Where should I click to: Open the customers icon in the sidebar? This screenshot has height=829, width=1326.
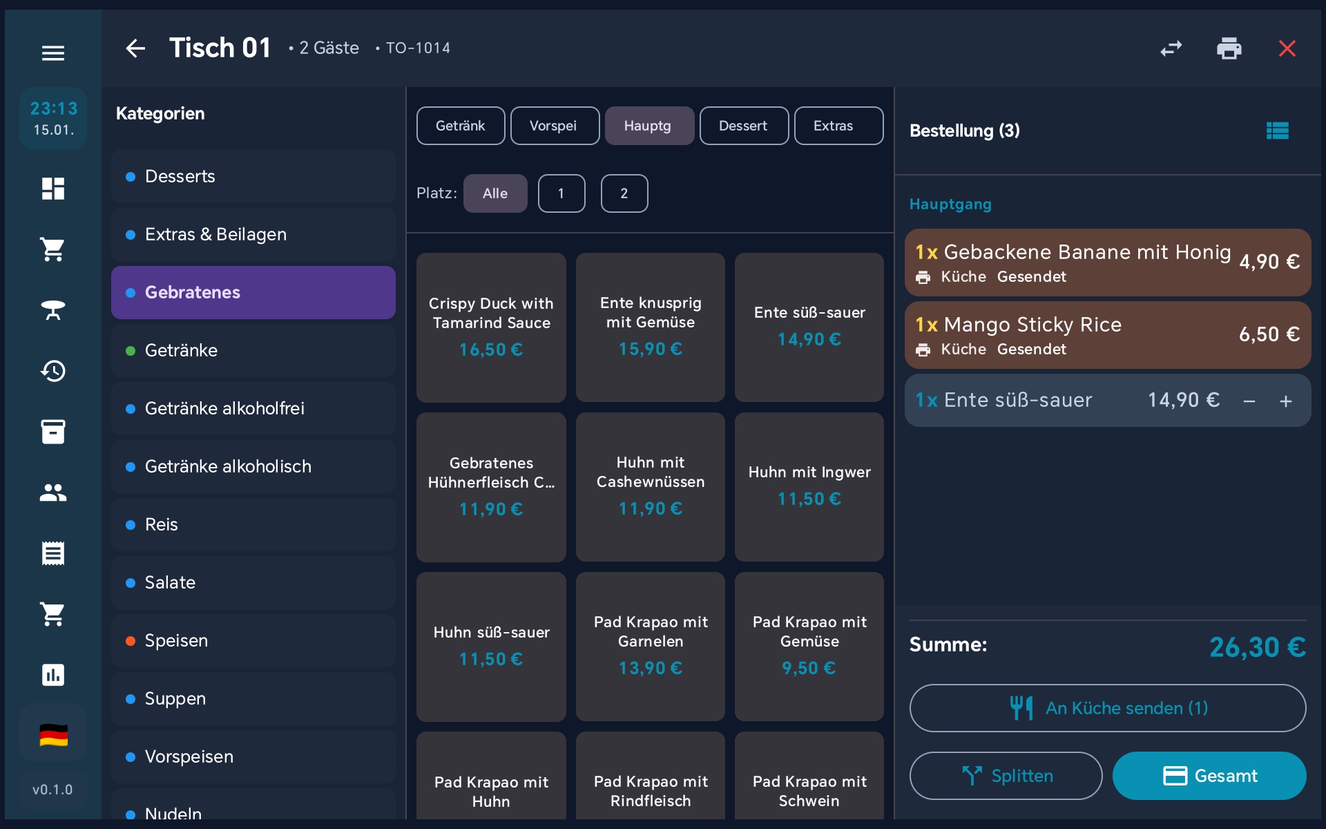click(52, 493)
